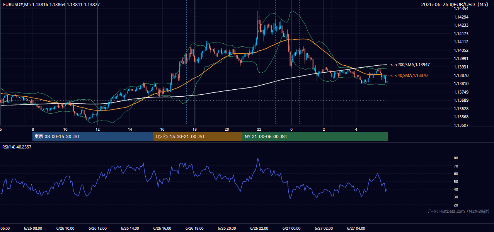Click the 6/27 00:00 date label
The width and height of the screenshot is (494, 232).
click(291, 228)
